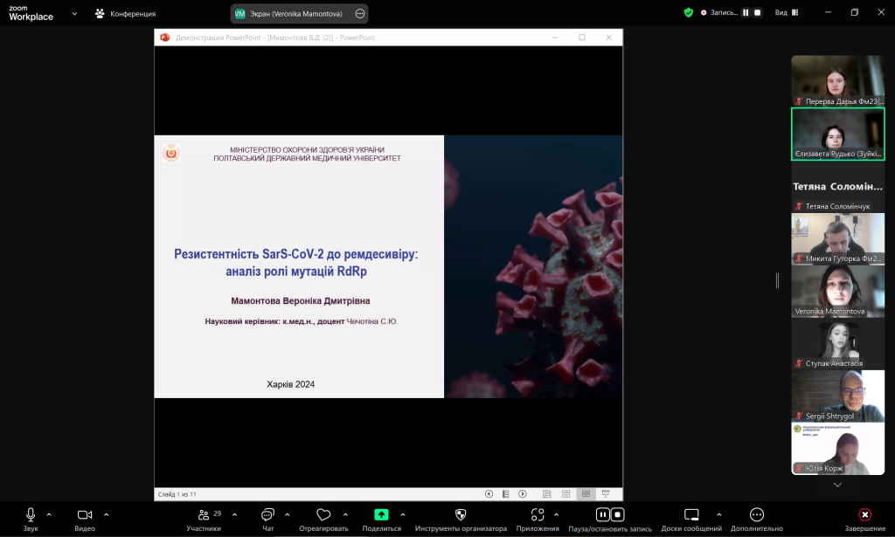895x537 pixels.
Task: Select Перерва Дарья video thumbnail
Action: 838,81
